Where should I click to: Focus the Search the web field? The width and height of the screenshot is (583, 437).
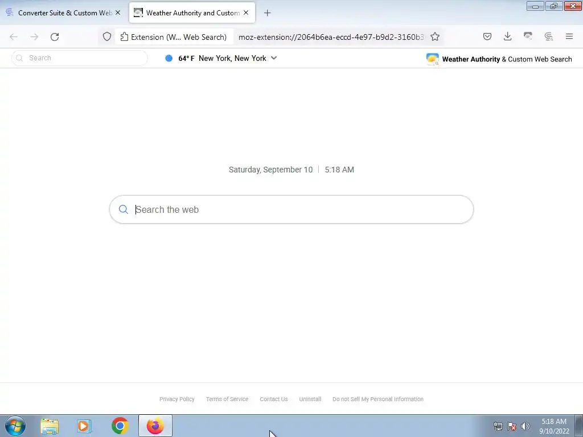tap(291, 209)
